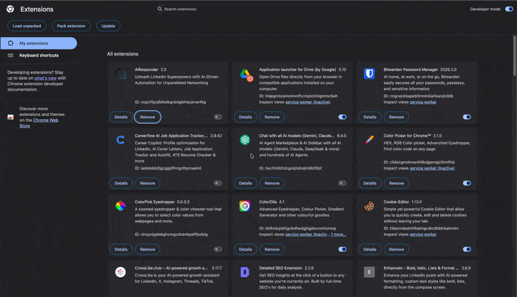The image size is (517, 297).
Task: Click the Cookie-Editor cookie icon
Action: 369,206
